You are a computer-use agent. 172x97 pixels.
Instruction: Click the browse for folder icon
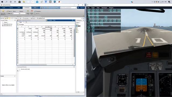coord(7,18)
